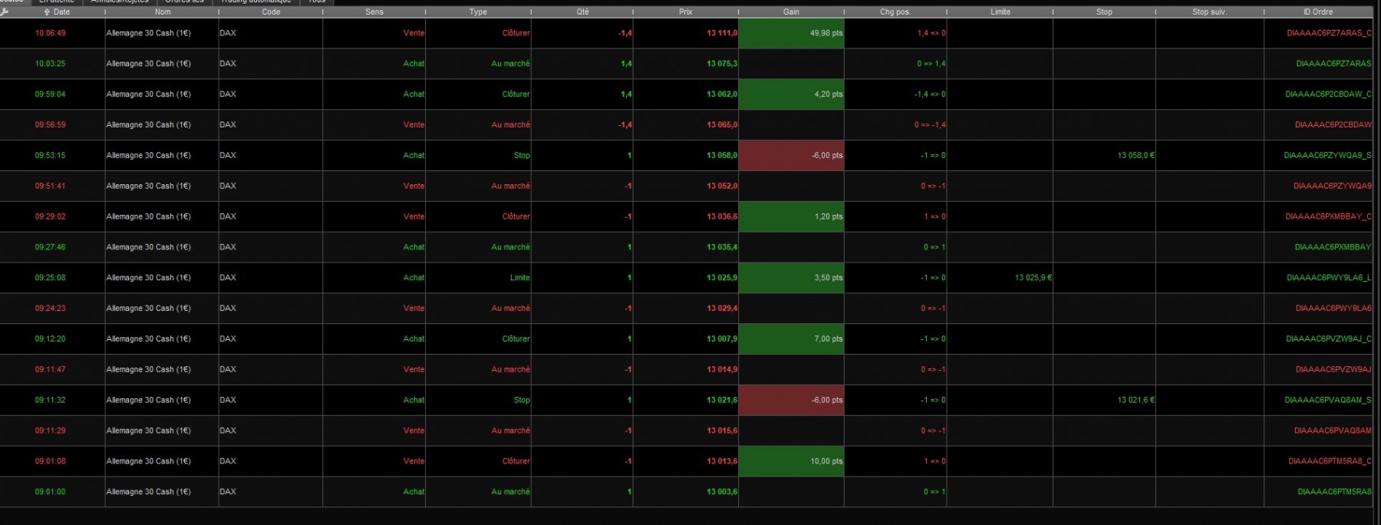
Task: Click the price 13 014,9
Action: pos(722,370)
